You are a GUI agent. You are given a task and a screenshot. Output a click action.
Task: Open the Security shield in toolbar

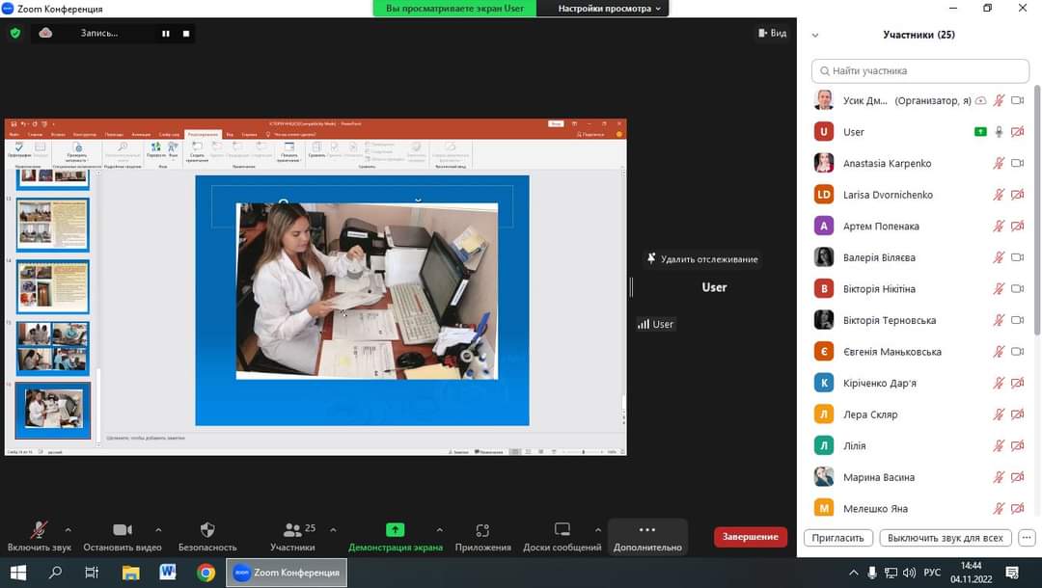pos(206,530)
